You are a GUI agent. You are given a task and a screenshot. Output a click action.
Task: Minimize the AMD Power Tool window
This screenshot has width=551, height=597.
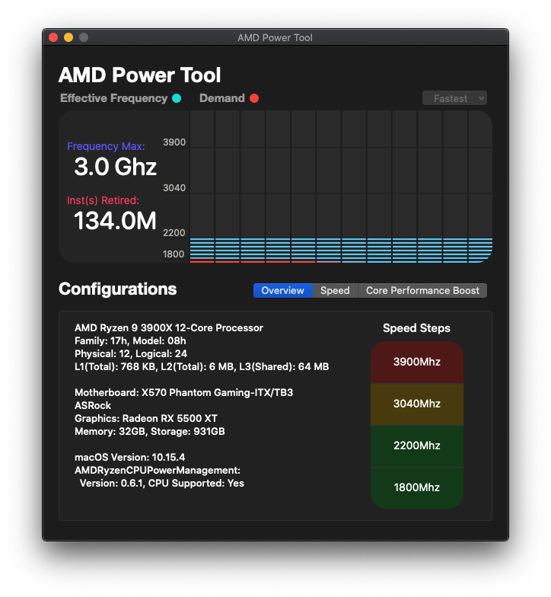(x=68, y=37)
